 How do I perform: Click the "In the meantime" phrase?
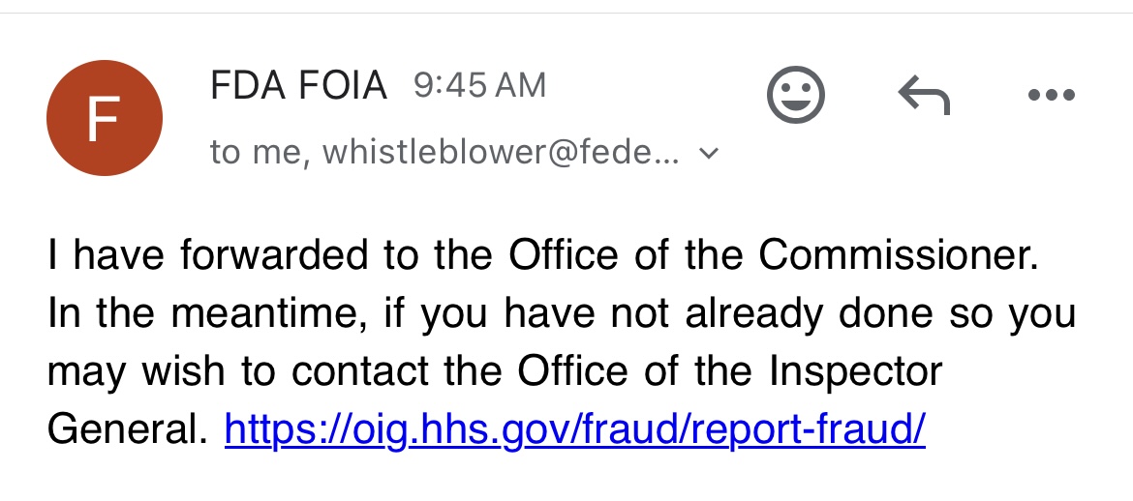pyautogui.click(x=205, y=313)
